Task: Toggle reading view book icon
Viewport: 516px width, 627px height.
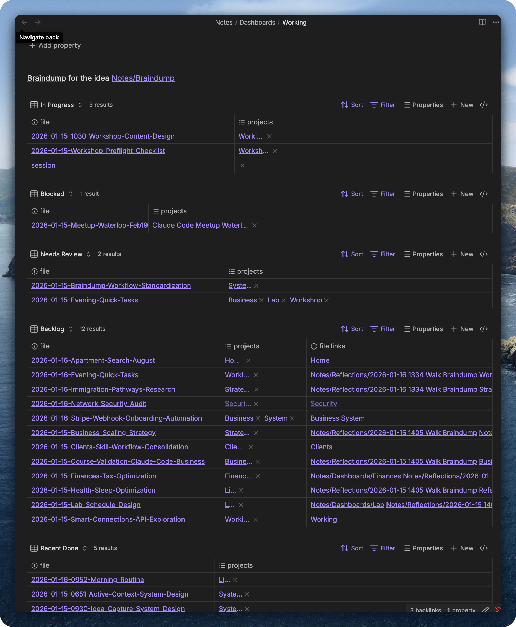Action: click(482, 22)
